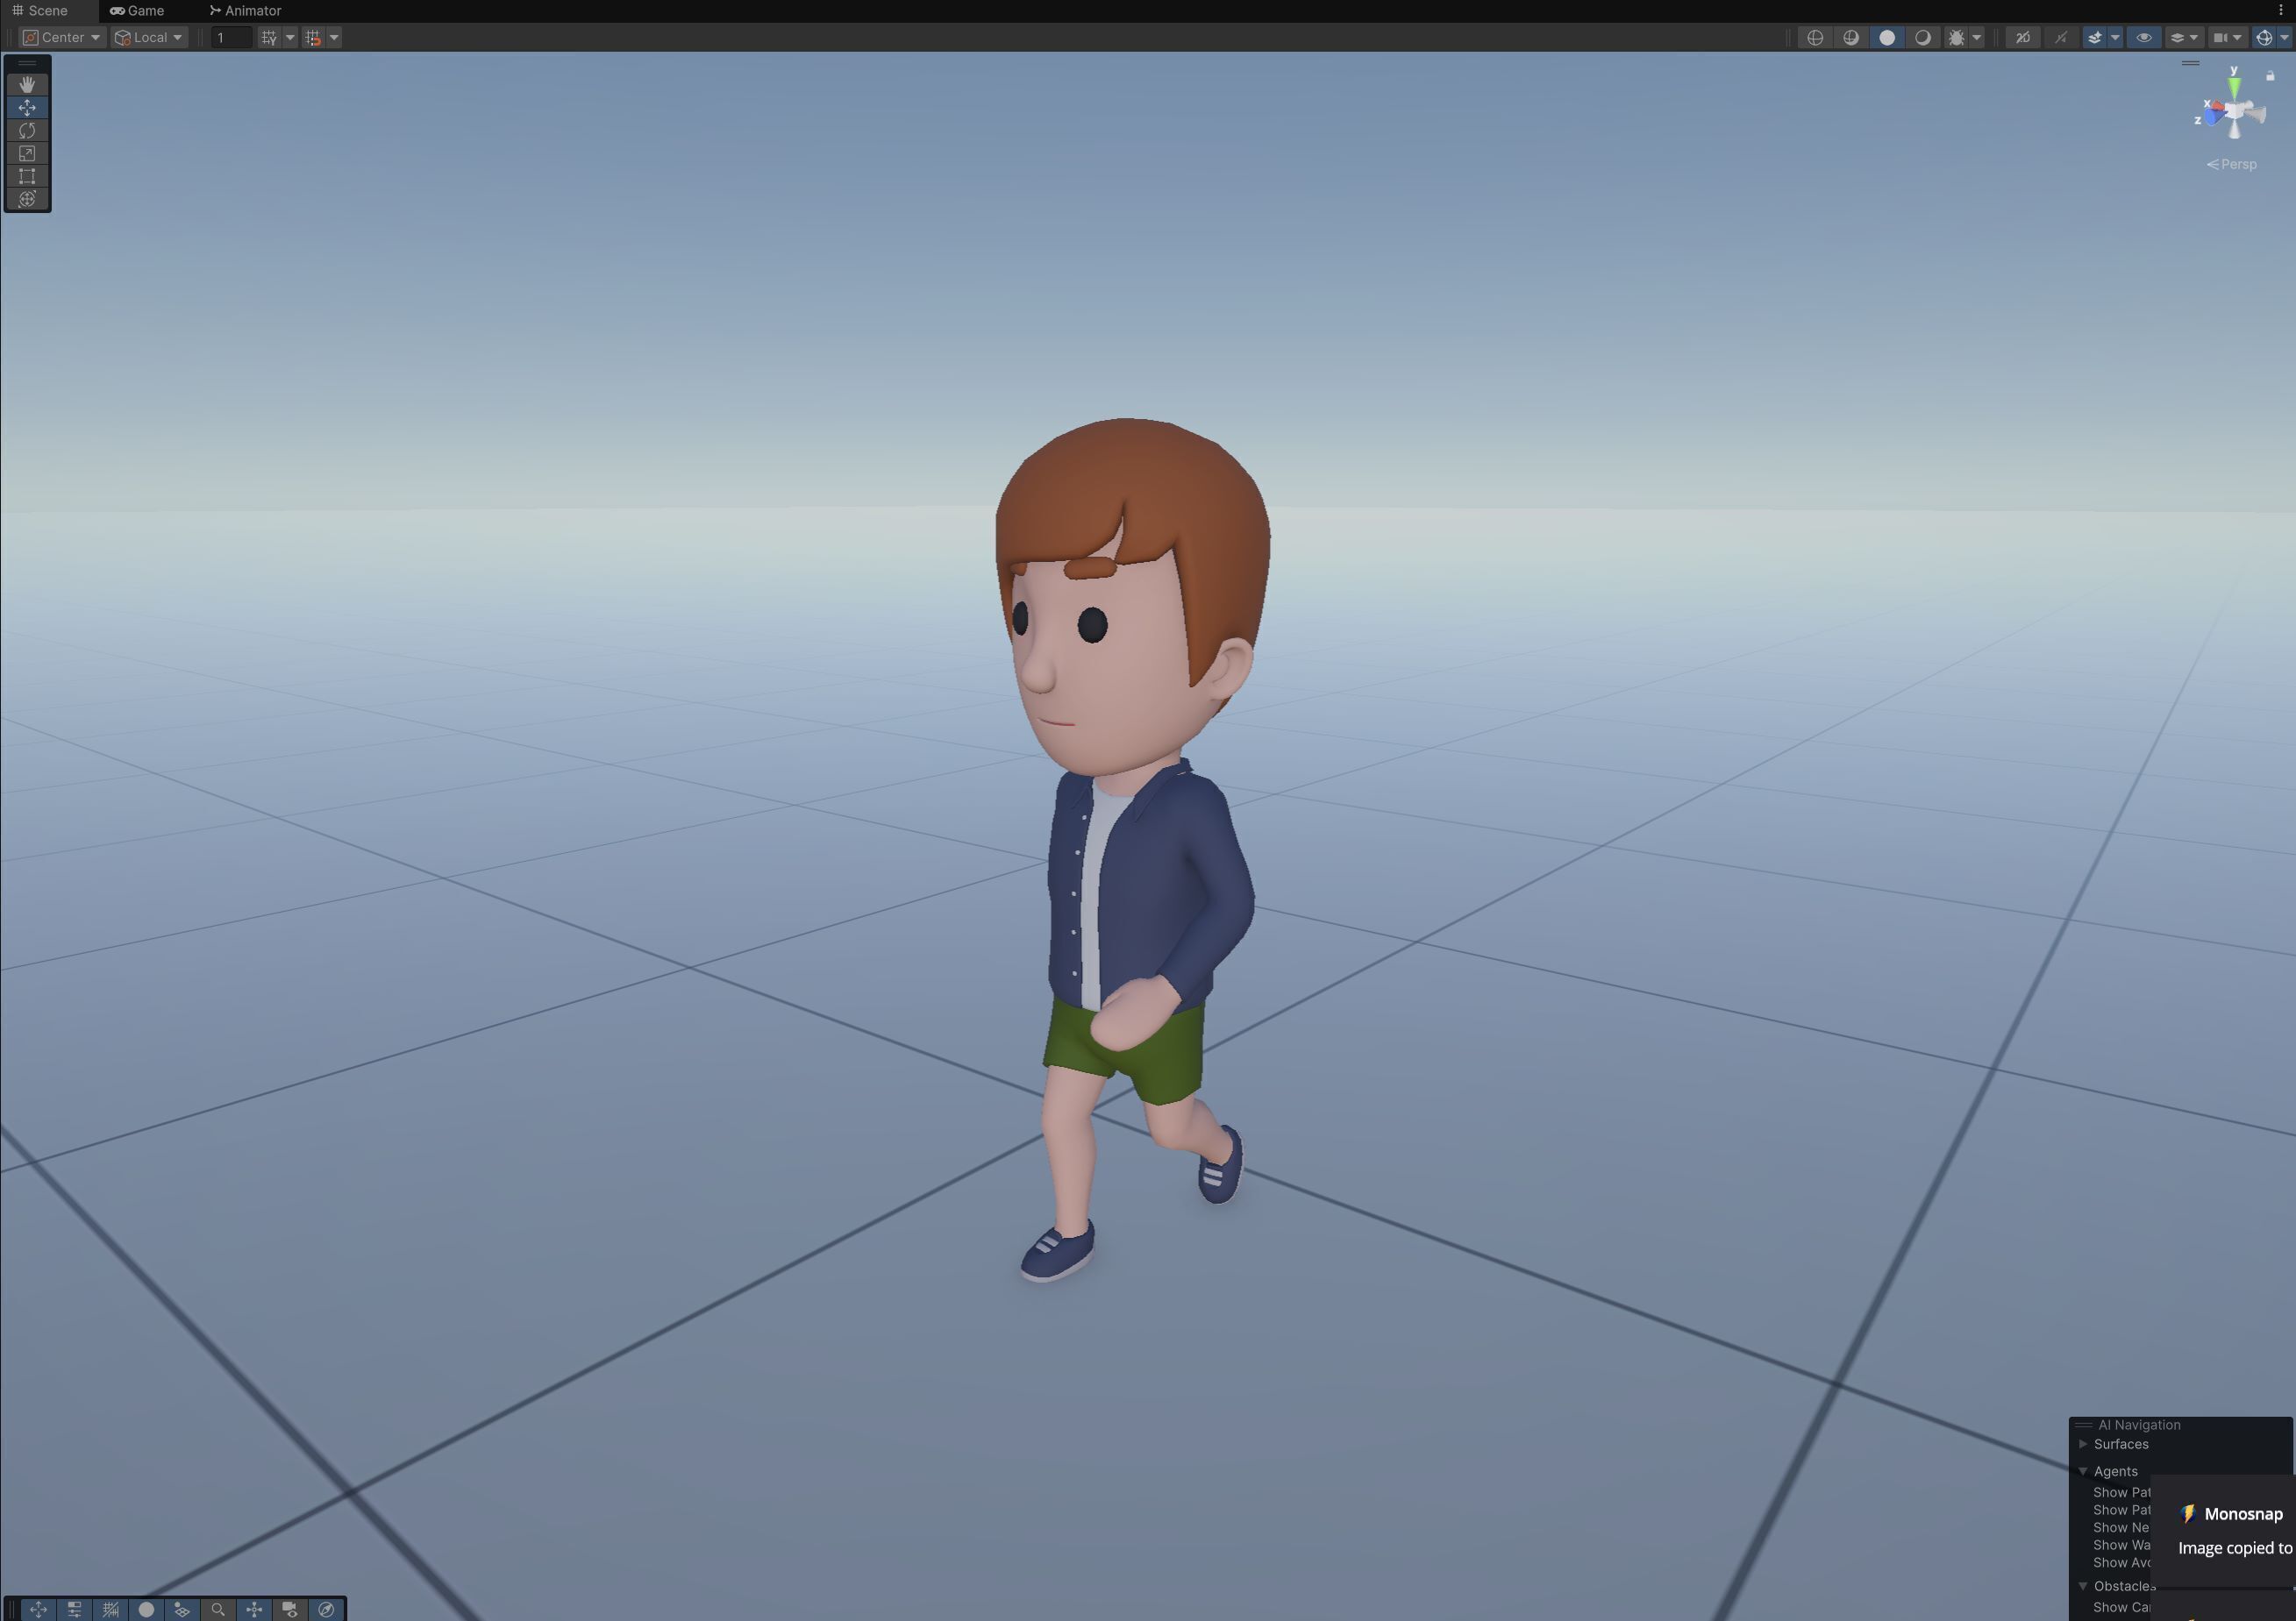The width and height of the screenshot is (2296, 1621).
Task: Open the Center pivot mode dropdown
Action: (62, 38)
